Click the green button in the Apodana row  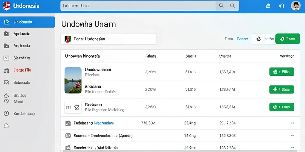pyautogui.click(x=282, y=90)
